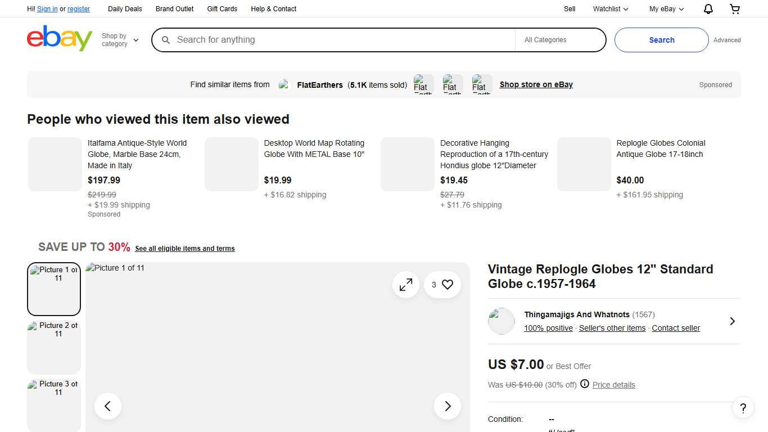Image resolution: width=768 pixels, height=432 pixels.
Task: Add item to watchlist with heart
Action: [x=447, y=285]
